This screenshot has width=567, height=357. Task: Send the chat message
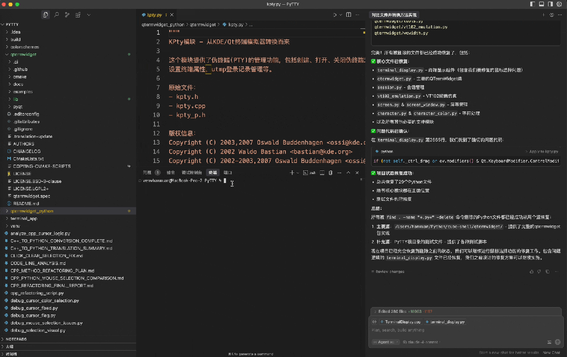click(x=558, y=342)
